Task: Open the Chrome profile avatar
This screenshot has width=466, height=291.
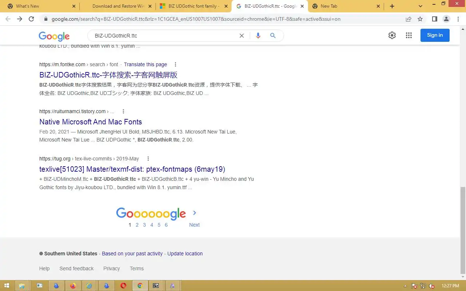Action: tap(446, 19)
